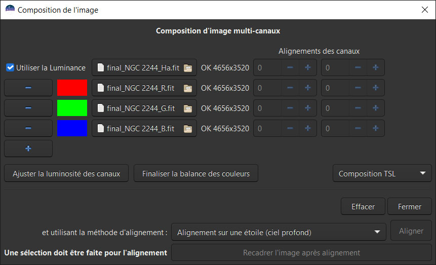This screenshot has width=436, height=265.
Task: Expand the alignment method dropdown
Action: (278, 232)
